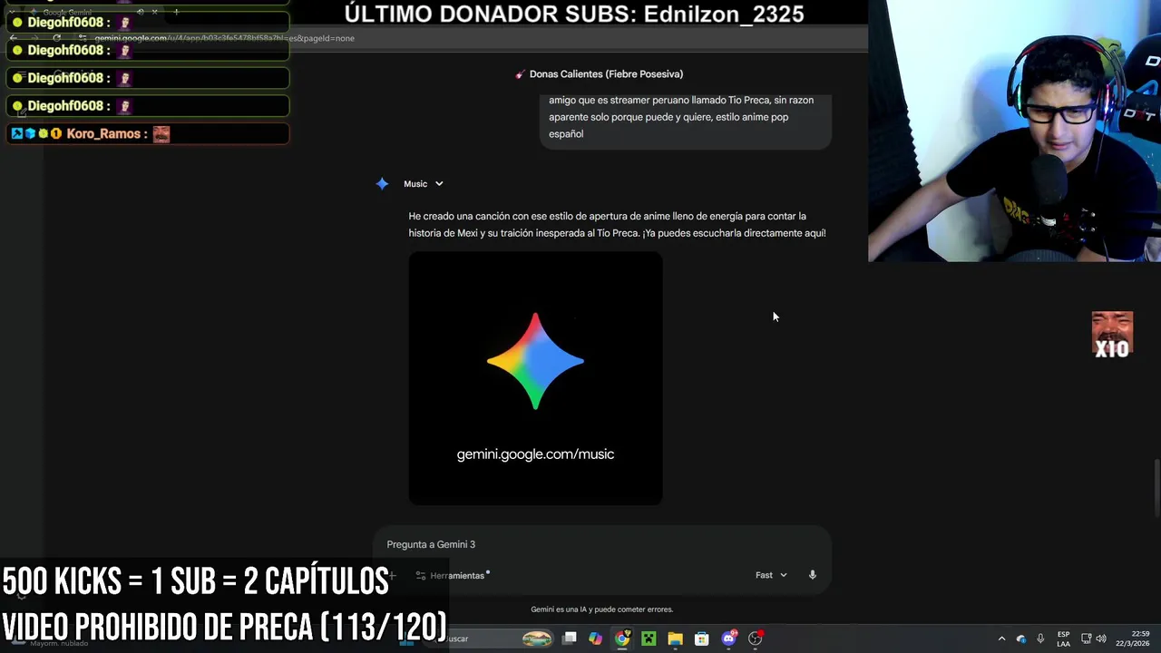The height and width of the screenshot is (653, 1161).
Task: Click the volume speaker tray icon
Action: [1101, 638]
